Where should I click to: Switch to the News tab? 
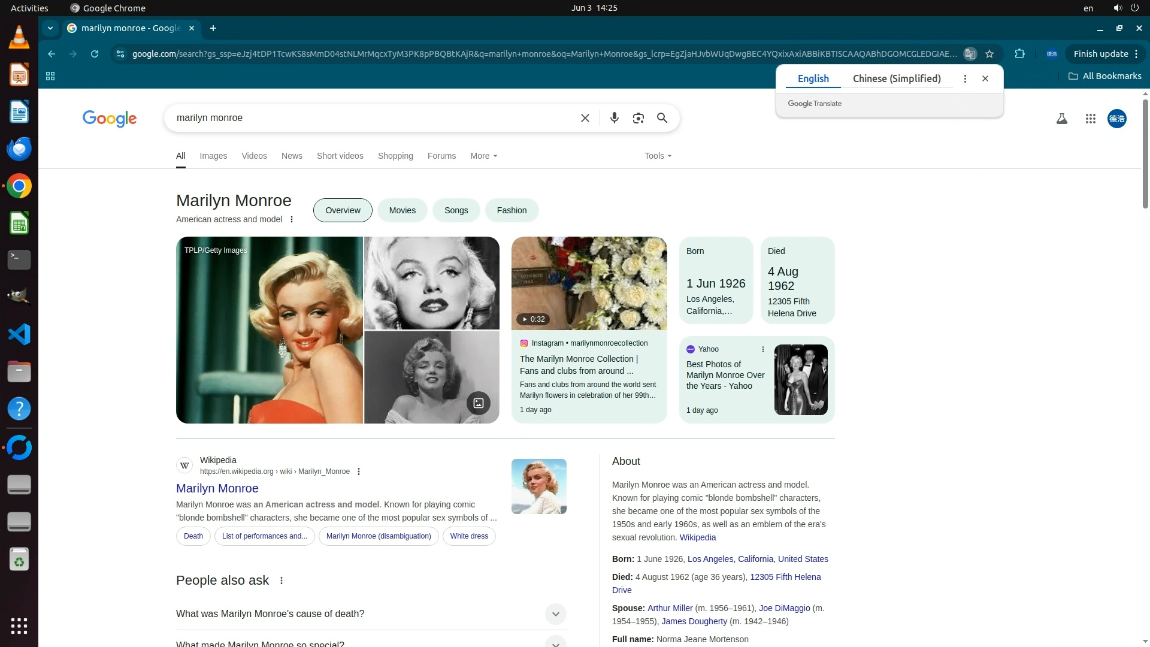click(x=292, y=156)
